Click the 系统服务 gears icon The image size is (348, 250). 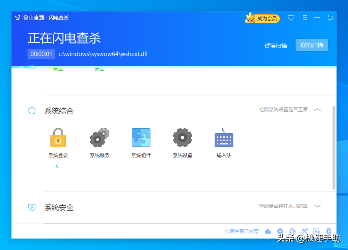point(99,138)
